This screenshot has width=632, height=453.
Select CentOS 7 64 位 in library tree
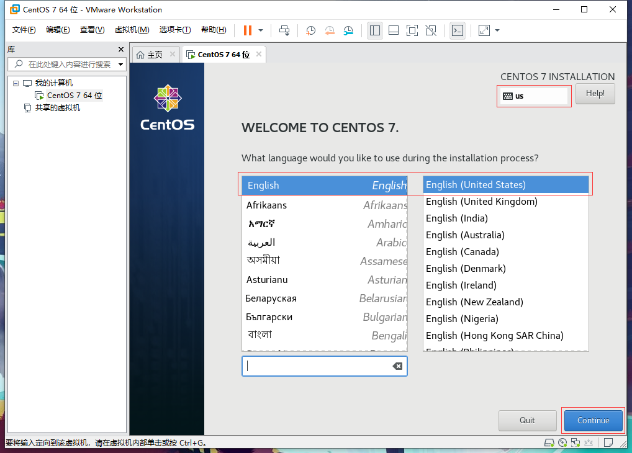coord(74,96)
